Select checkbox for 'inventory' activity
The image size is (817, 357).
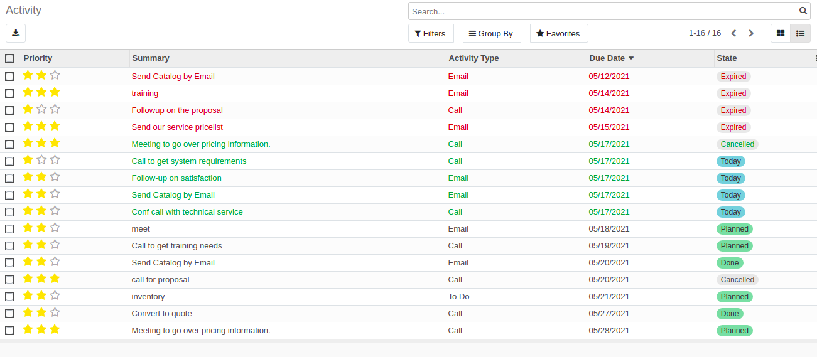coord(9,296)
